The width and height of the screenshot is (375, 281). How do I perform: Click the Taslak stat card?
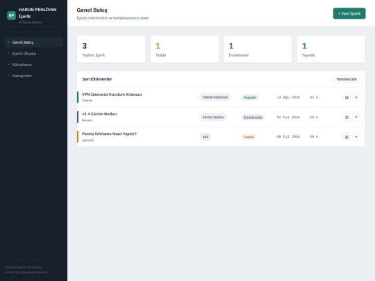[x=185, y=49]
